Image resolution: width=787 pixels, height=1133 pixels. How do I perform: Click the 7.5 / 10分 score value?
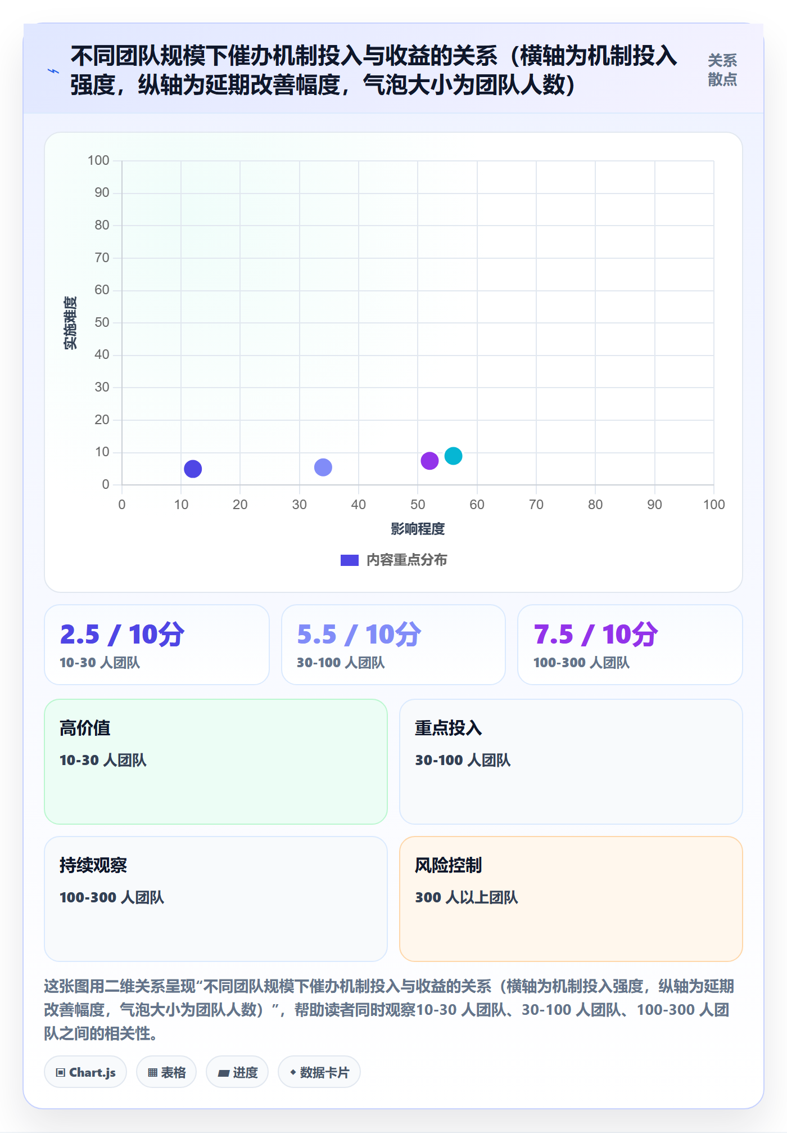tap(595, 635)
